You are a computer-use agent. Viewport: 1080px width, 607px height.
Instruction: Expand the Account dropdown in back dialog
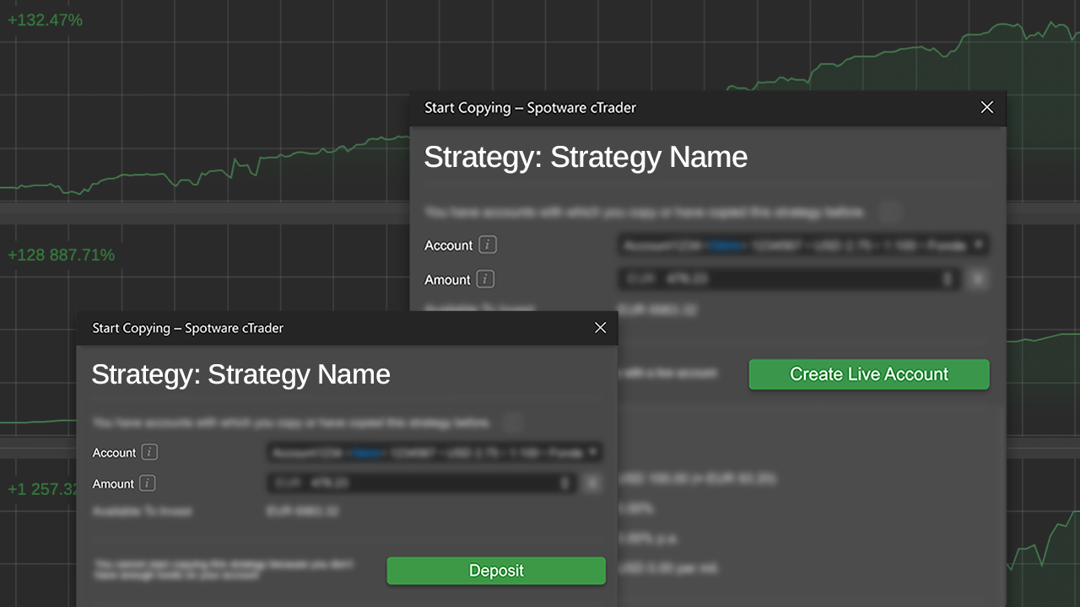(x=802, y=245)
